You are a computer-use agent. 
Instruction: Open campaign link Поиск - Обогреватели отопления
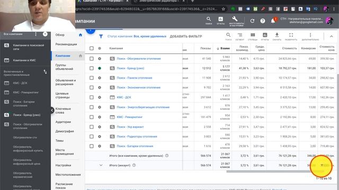pyautogui.click(x=139, y=59)
